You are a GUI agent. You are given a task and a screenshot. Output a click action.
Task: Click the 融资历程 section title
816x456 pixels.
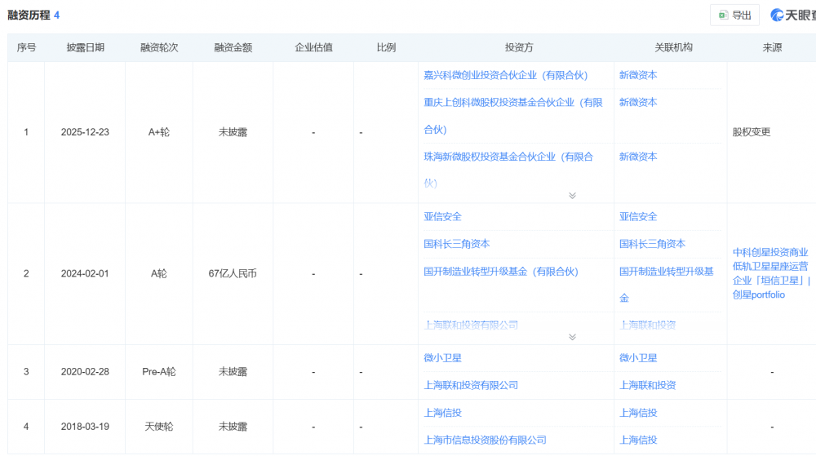click(29, 15)
